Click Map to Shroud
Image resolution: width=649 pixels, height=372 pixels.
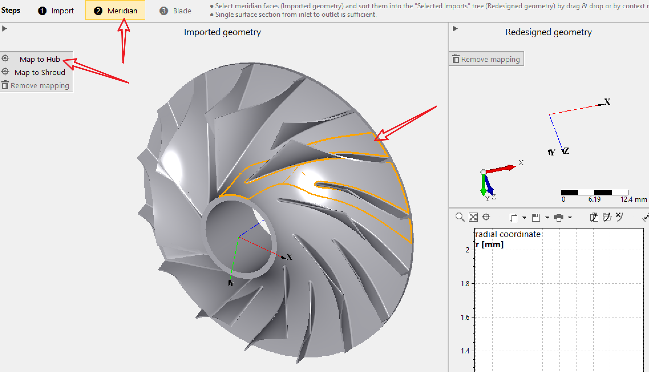(x=40, y=72)
